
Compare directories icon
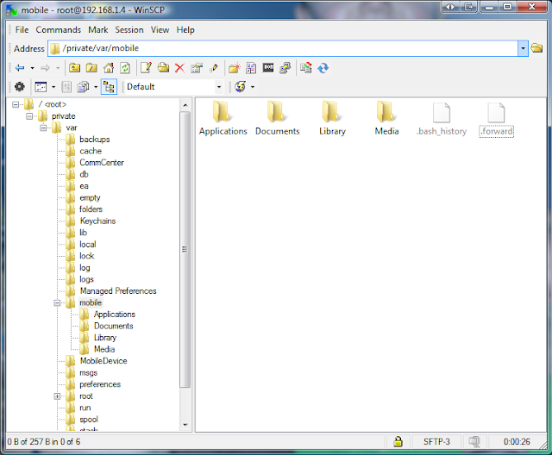(x=306, y=68)
